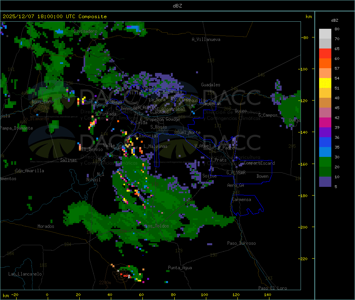Click the yellow 51-54 dBZ legend swatch
Image resolution: width=355 pixels, height=300 pixels.
pos(325,83)
